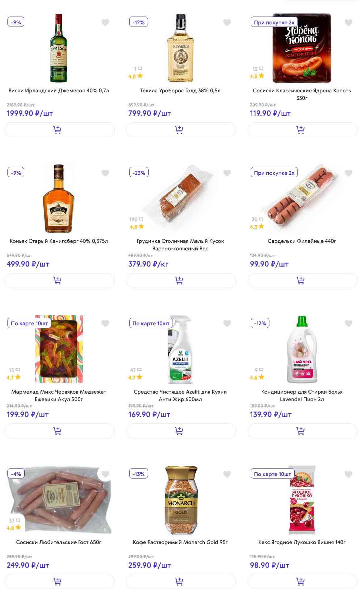Open Текила Уроборос Голд product title

(x=180, y=91)
